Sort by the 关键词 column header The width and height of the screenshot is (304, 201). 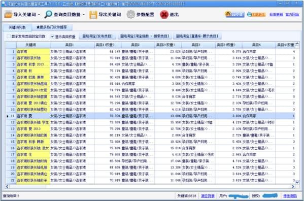pos(33,45)
